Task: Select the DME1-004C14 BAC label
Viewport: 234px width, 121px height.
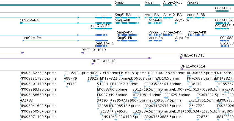Action: (x=193, y=66)
